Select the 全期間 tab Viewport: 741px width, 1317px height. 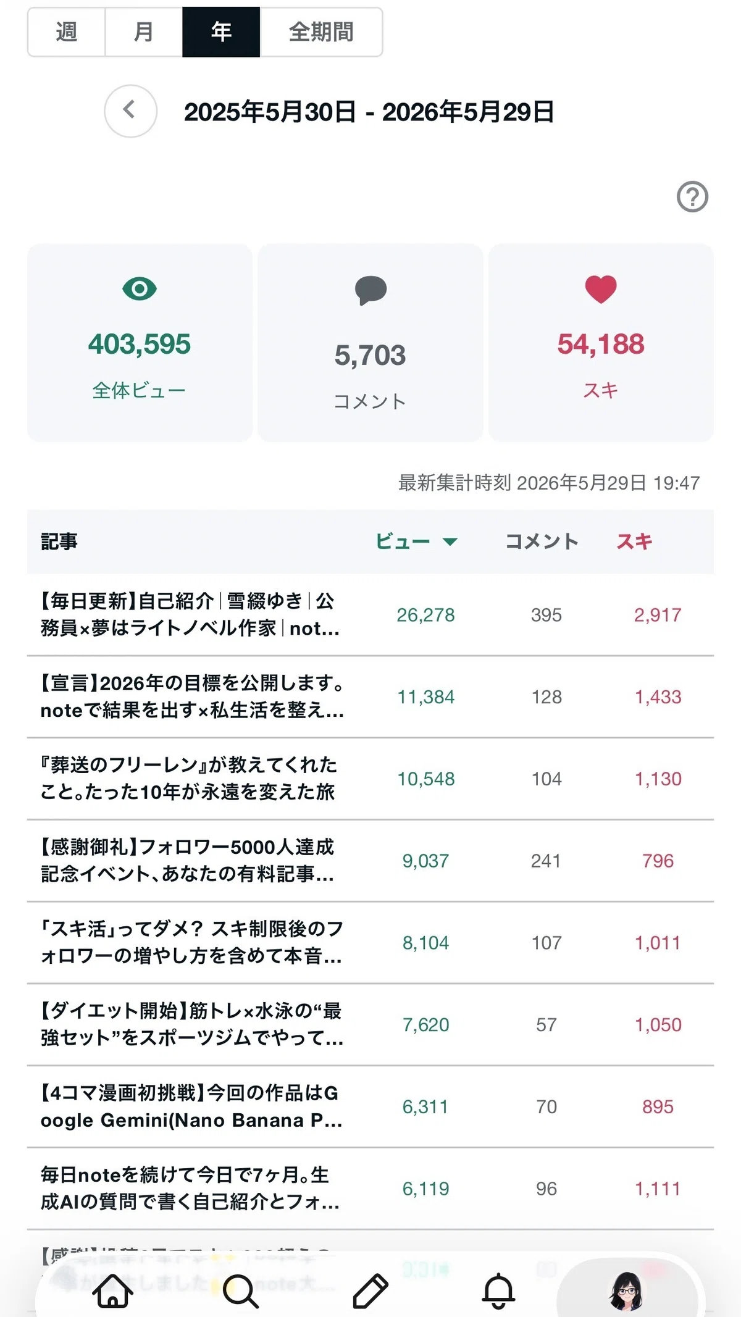pyautogui.click(x=321, y=32)
